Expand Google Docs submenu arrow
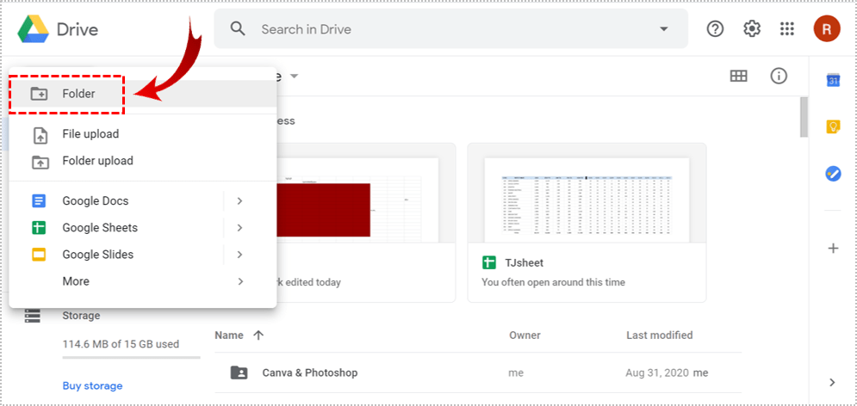 coord(239,201)
